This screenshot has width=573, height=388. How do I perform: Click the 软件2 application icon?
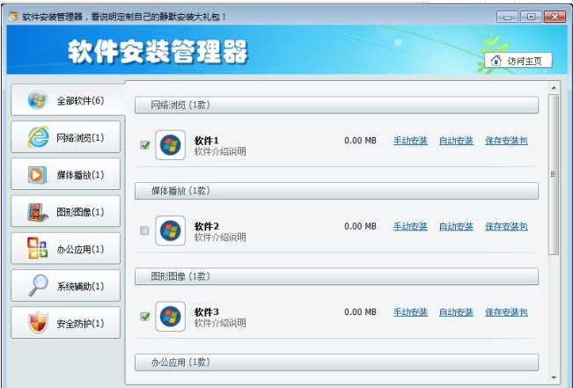[170, 231]
